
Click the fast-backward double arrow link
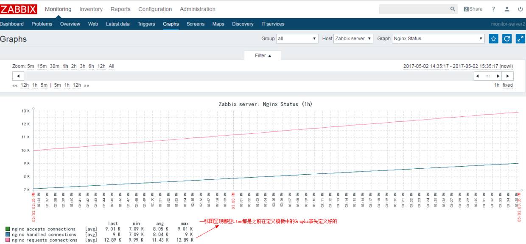15,85
